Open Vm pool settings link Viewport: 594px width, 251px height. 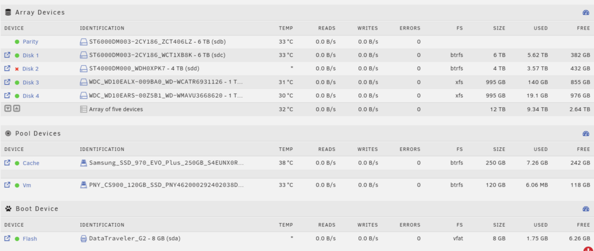click(27, 186)
